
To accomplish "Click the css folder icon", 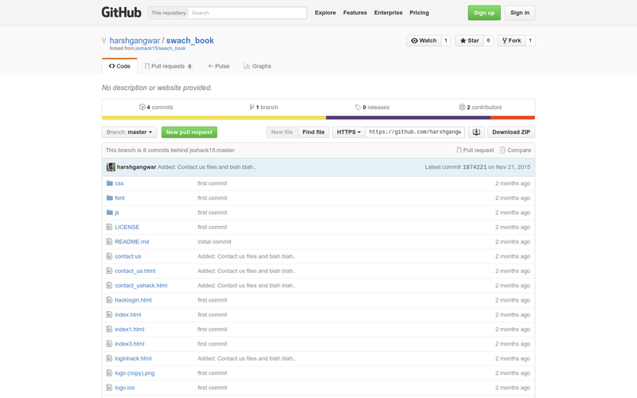I will coord(109,183).
